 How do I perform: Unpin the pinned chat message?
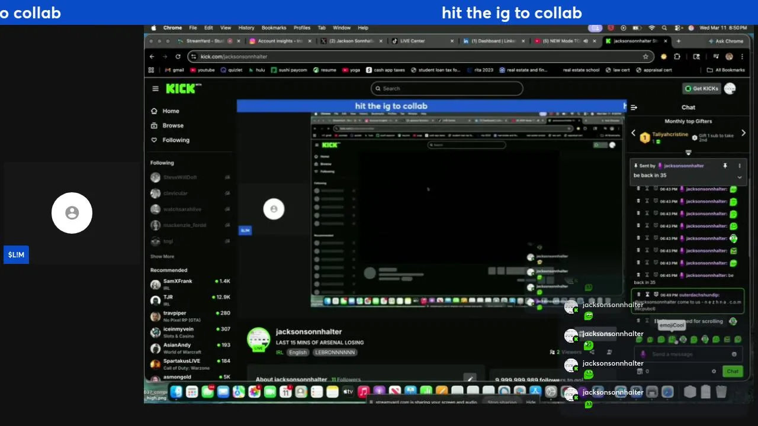[725, 166]
